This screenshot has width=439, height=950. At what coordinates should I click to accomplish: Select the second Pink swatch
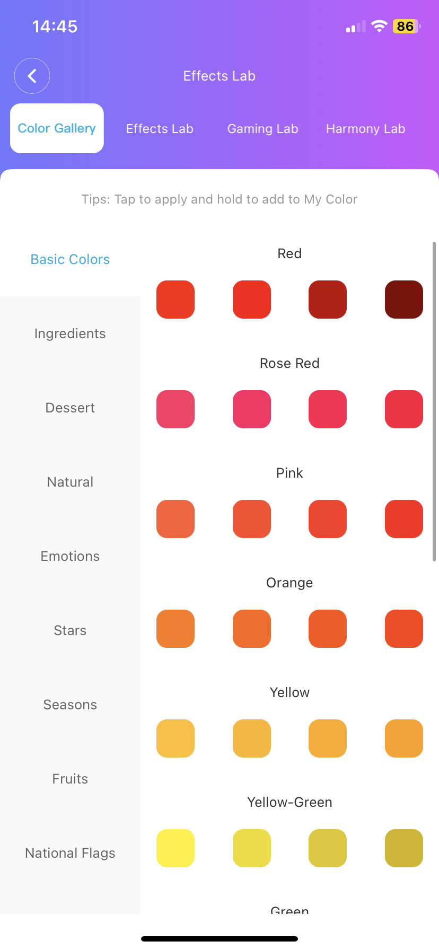[252, 519]
